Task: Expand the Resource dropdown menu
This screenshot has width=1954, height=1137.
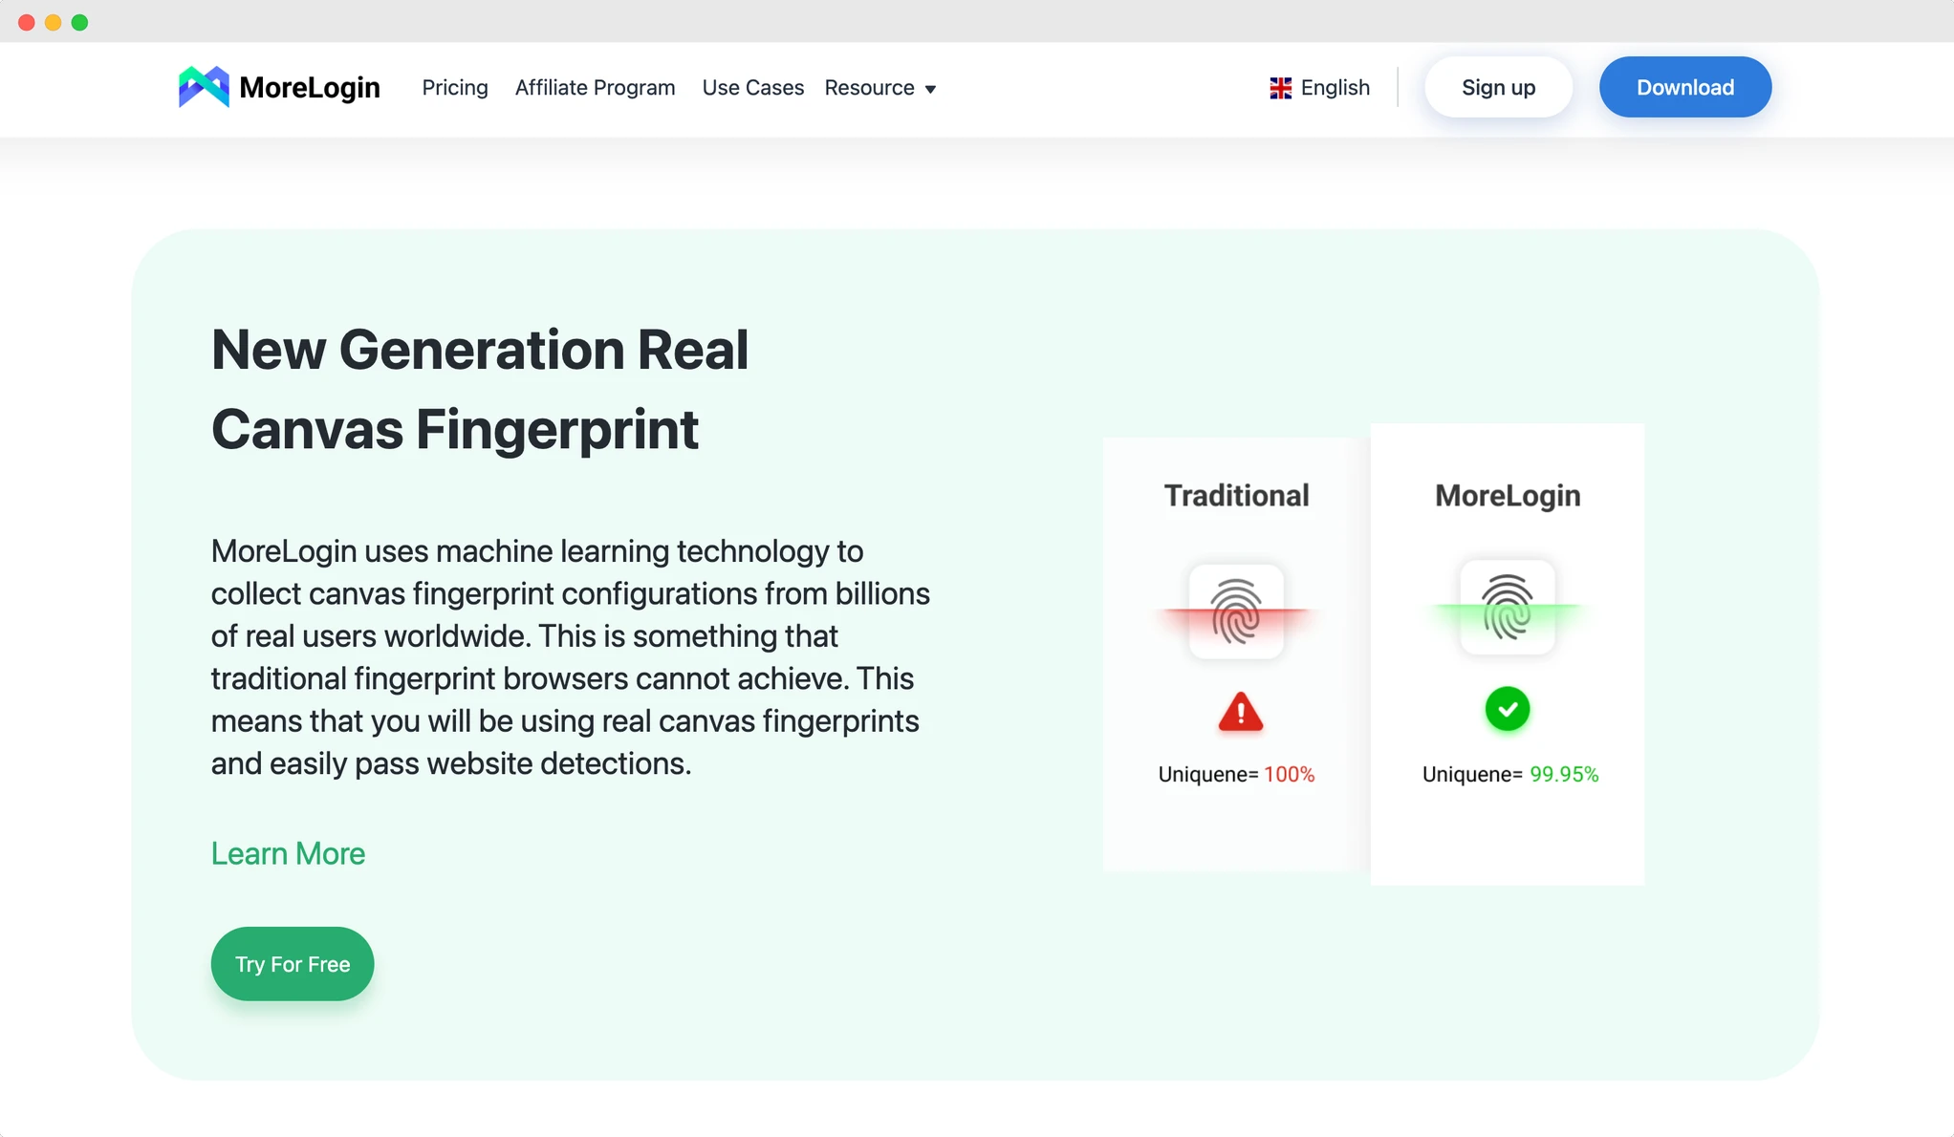Action: pos(880,88)
